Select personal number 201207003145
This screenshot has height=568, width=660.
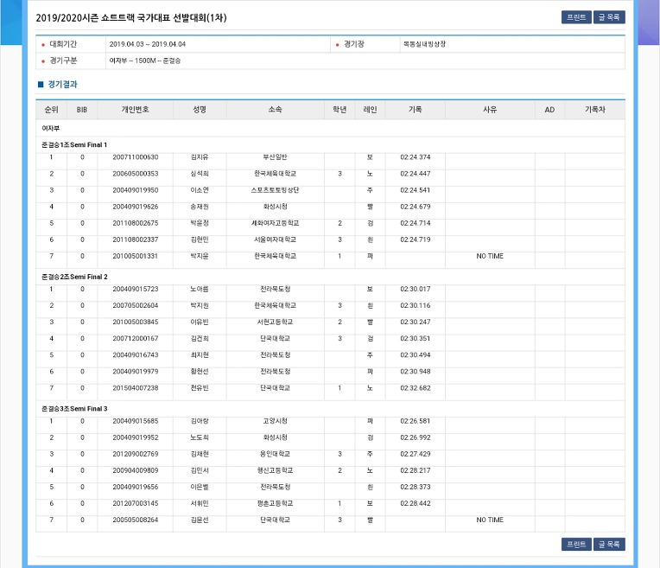136,503
